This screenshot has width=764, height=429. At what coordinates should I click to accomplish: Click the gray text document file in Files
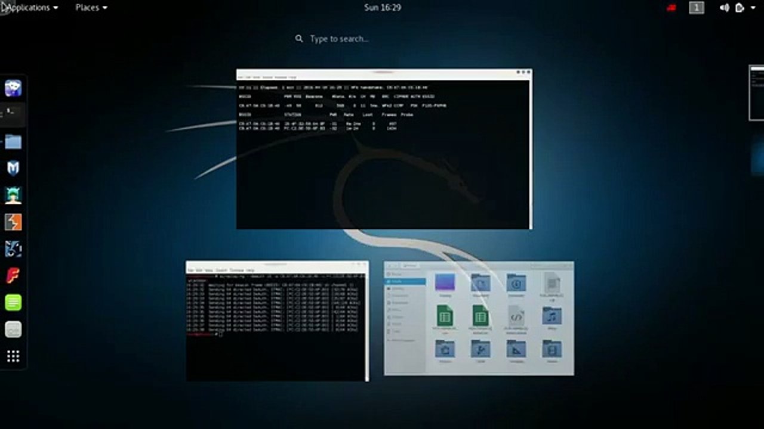(552, 285)
